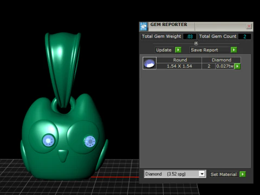The image size is (260, 195).
Task: Click the Total Gem Count value 2
Action: pyautogui.click(x=245, y=36)
